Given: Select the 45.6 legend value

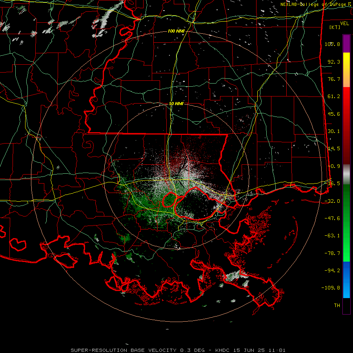Looking at the screenshot, I should tap(334, 114).
